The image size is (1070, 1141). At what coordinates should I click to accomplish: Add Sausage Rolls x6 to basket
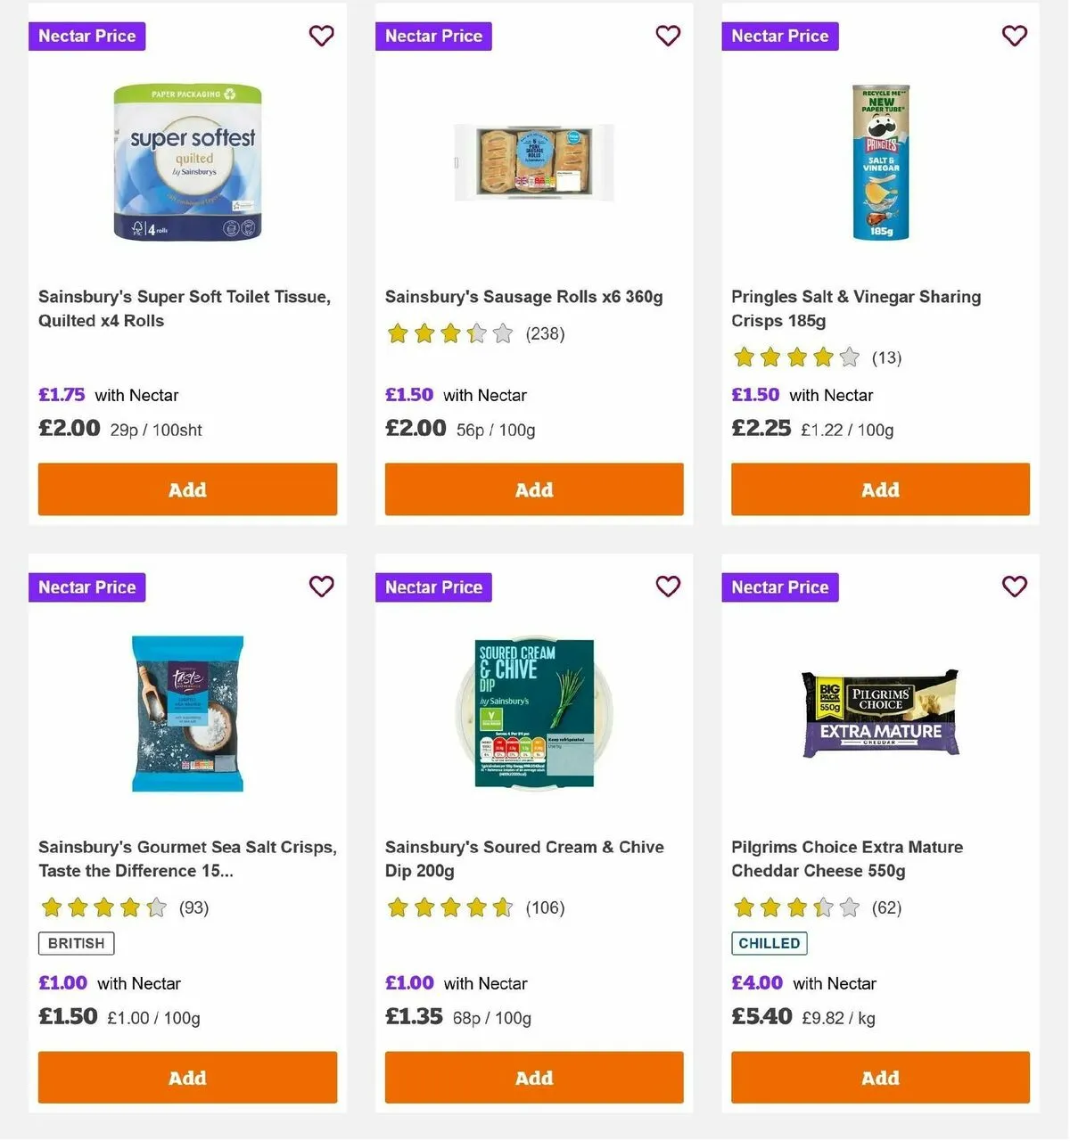534,489
